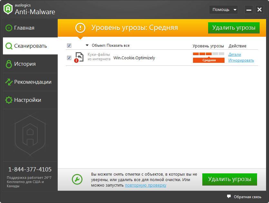Click the Auslogics shield logo icon
The image size is (269, 203).
[x=8, y=9]
